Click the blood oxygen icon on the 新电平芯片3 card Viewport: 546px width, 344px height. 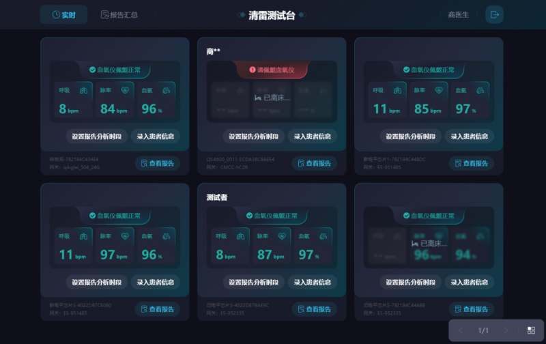click(x=167, y=236)
